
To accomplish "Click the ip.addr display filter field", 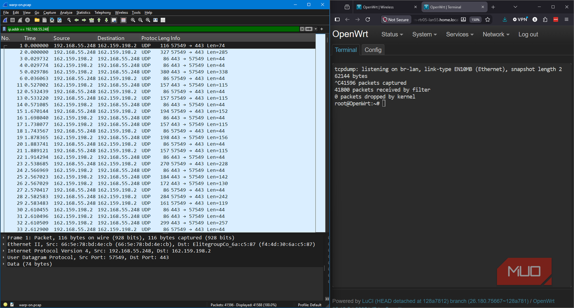I will click(x=153, y=29).
